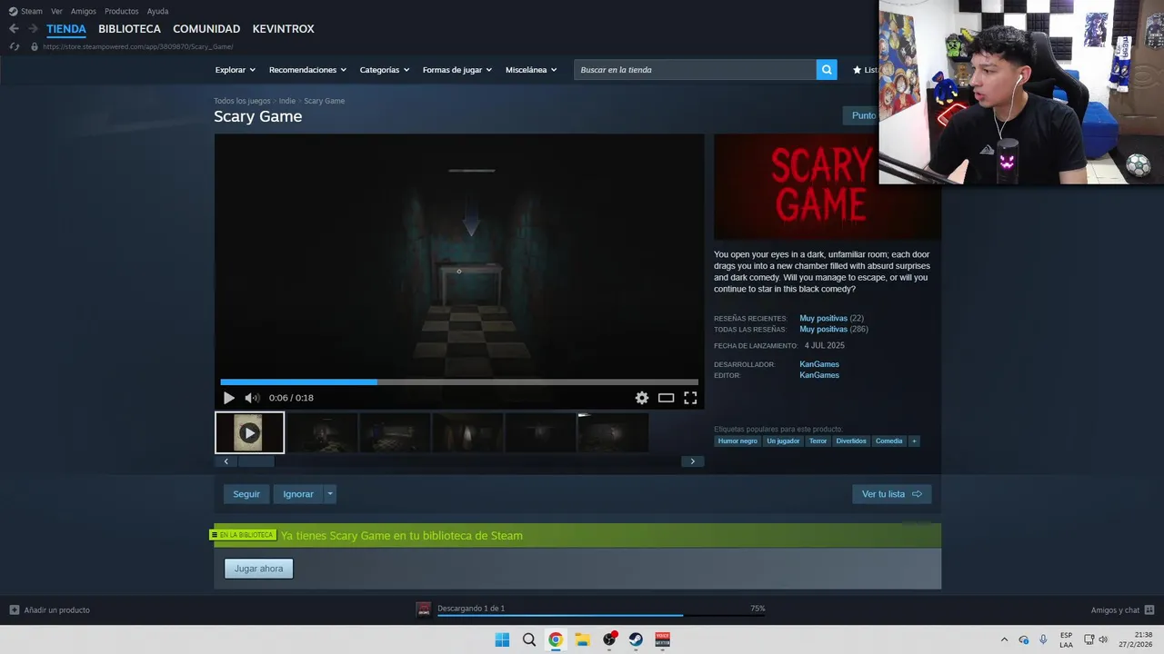Viewport: 1164px width, 654px height.
Task: Open the Windows Start menu
Action: (x=502, y=639)
